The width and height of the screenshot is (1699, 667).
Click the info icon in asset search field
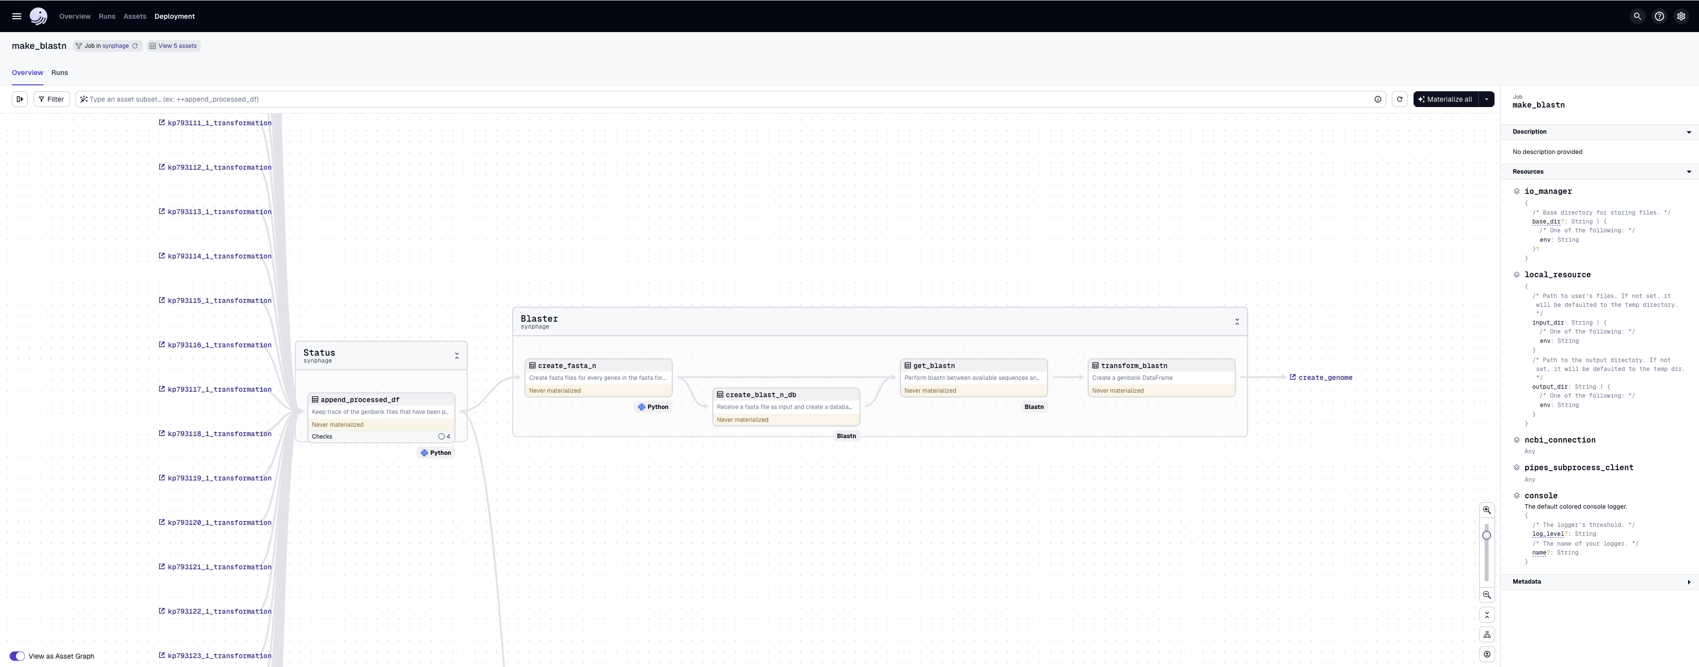(1378, 100)
